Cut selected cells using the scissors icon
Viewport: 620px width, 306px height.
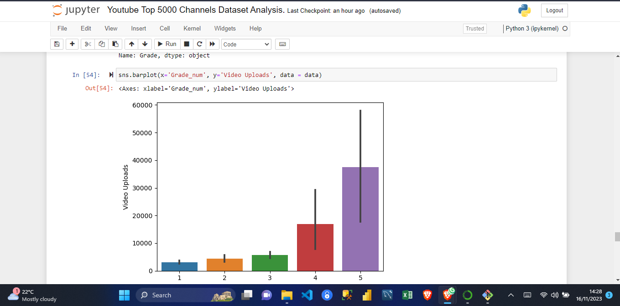pos(88,44)
